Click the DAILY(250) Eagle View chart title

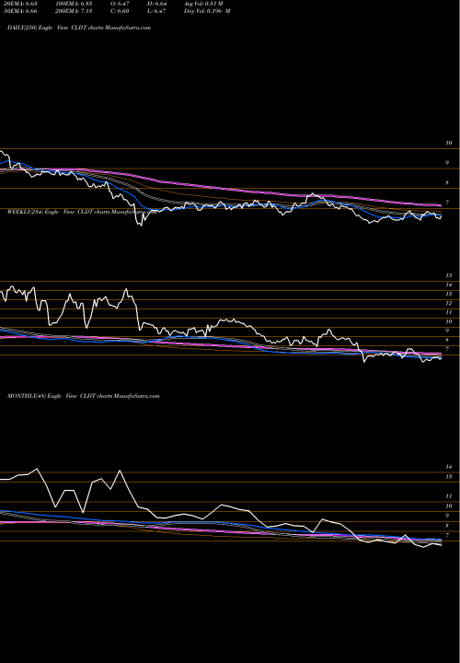(x=79, y=28)
